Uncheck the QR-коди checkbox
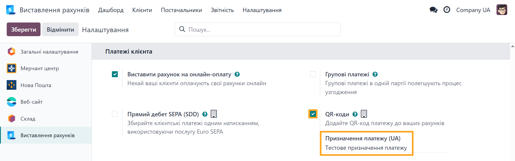515x161 pixels. pyautogui.click(x=313, y=114)
